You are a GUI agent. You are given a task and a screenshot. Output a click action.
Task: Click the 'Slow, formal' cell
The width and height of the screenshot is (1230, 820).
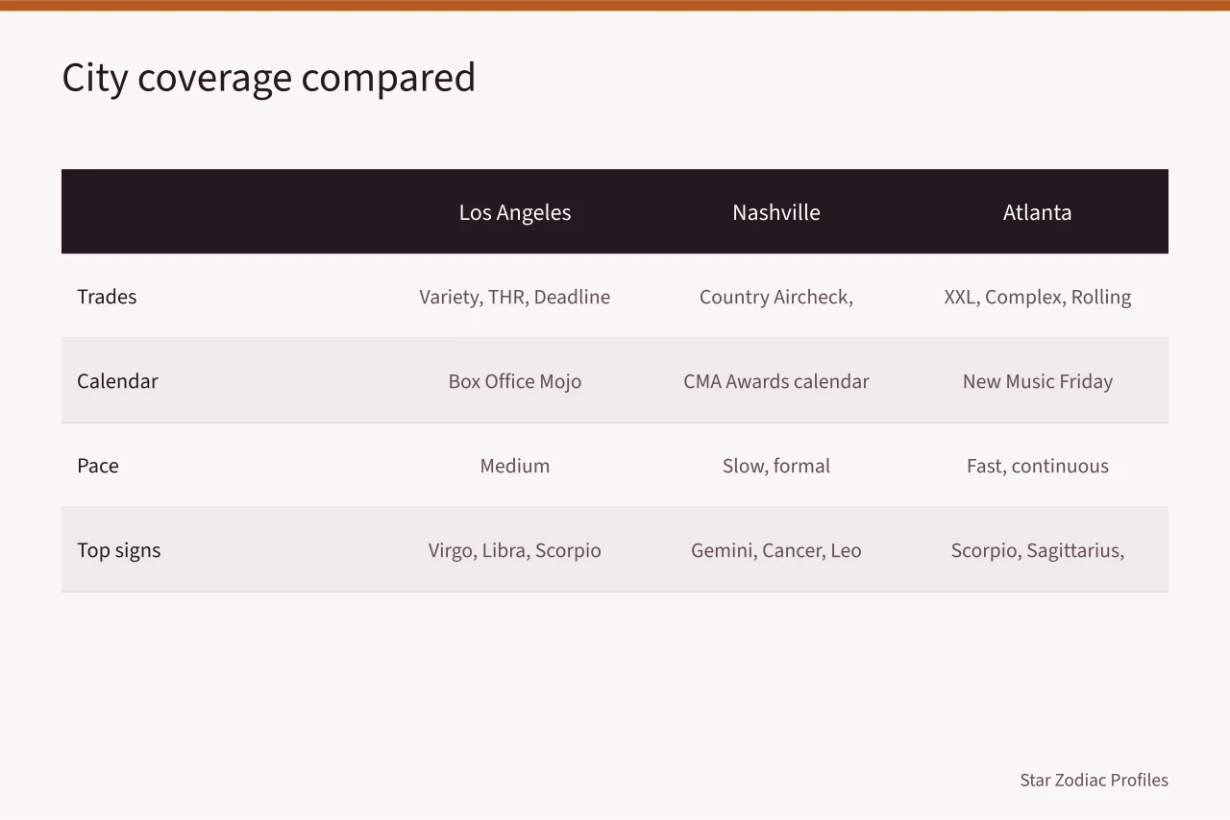[x=776, y=466]
